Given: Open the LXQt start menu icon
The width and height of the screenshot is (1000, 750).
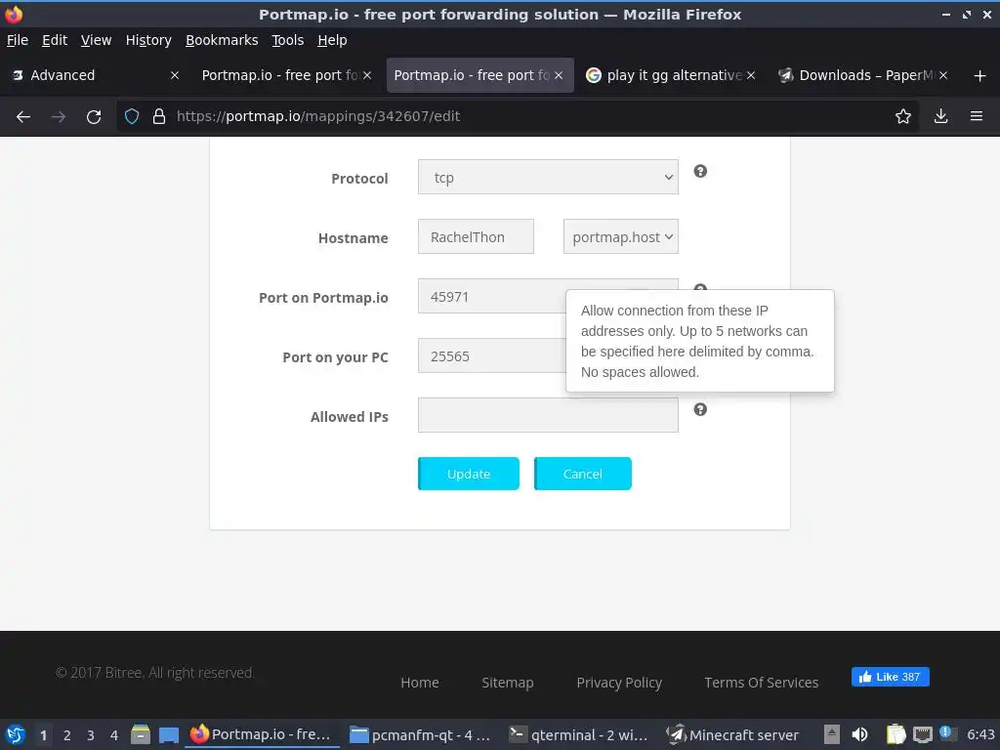Looking at the screenshot, I should point(16,734).
